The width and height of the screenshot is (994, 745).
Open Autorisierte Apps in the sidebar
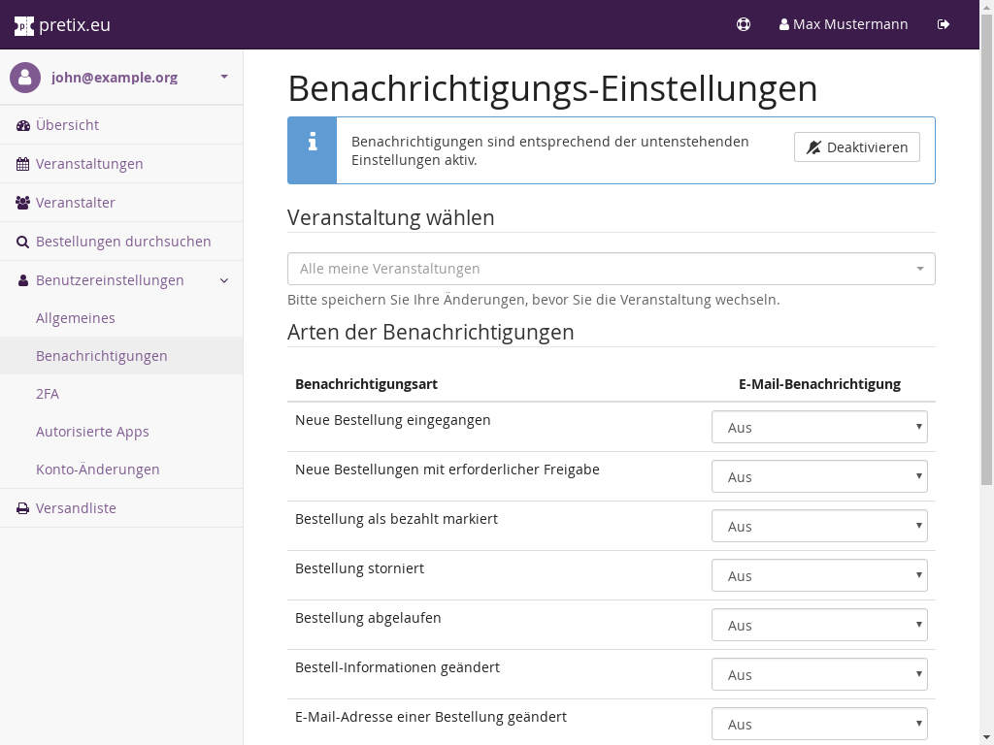coord(92,432)
